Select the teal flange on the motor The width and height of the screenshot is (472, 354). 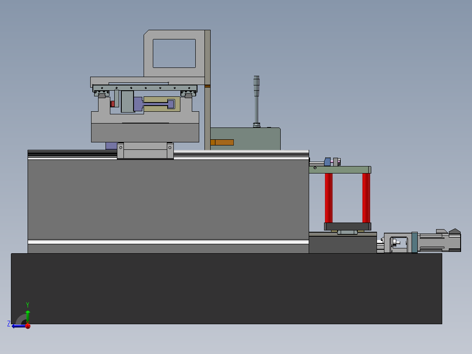click(x=415, y=243)
